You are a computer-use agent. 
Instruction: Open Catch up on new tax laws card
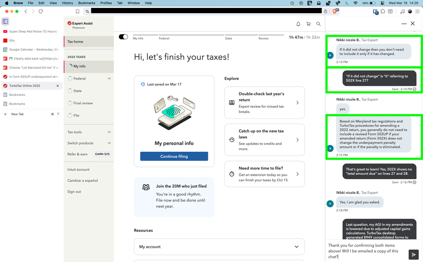click(265, 140)
